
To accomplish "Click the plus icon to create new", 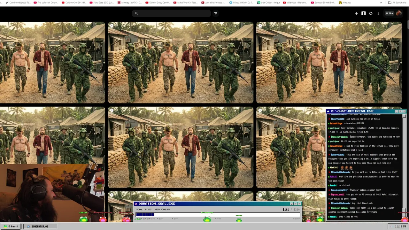I will (x=356, y=13).
